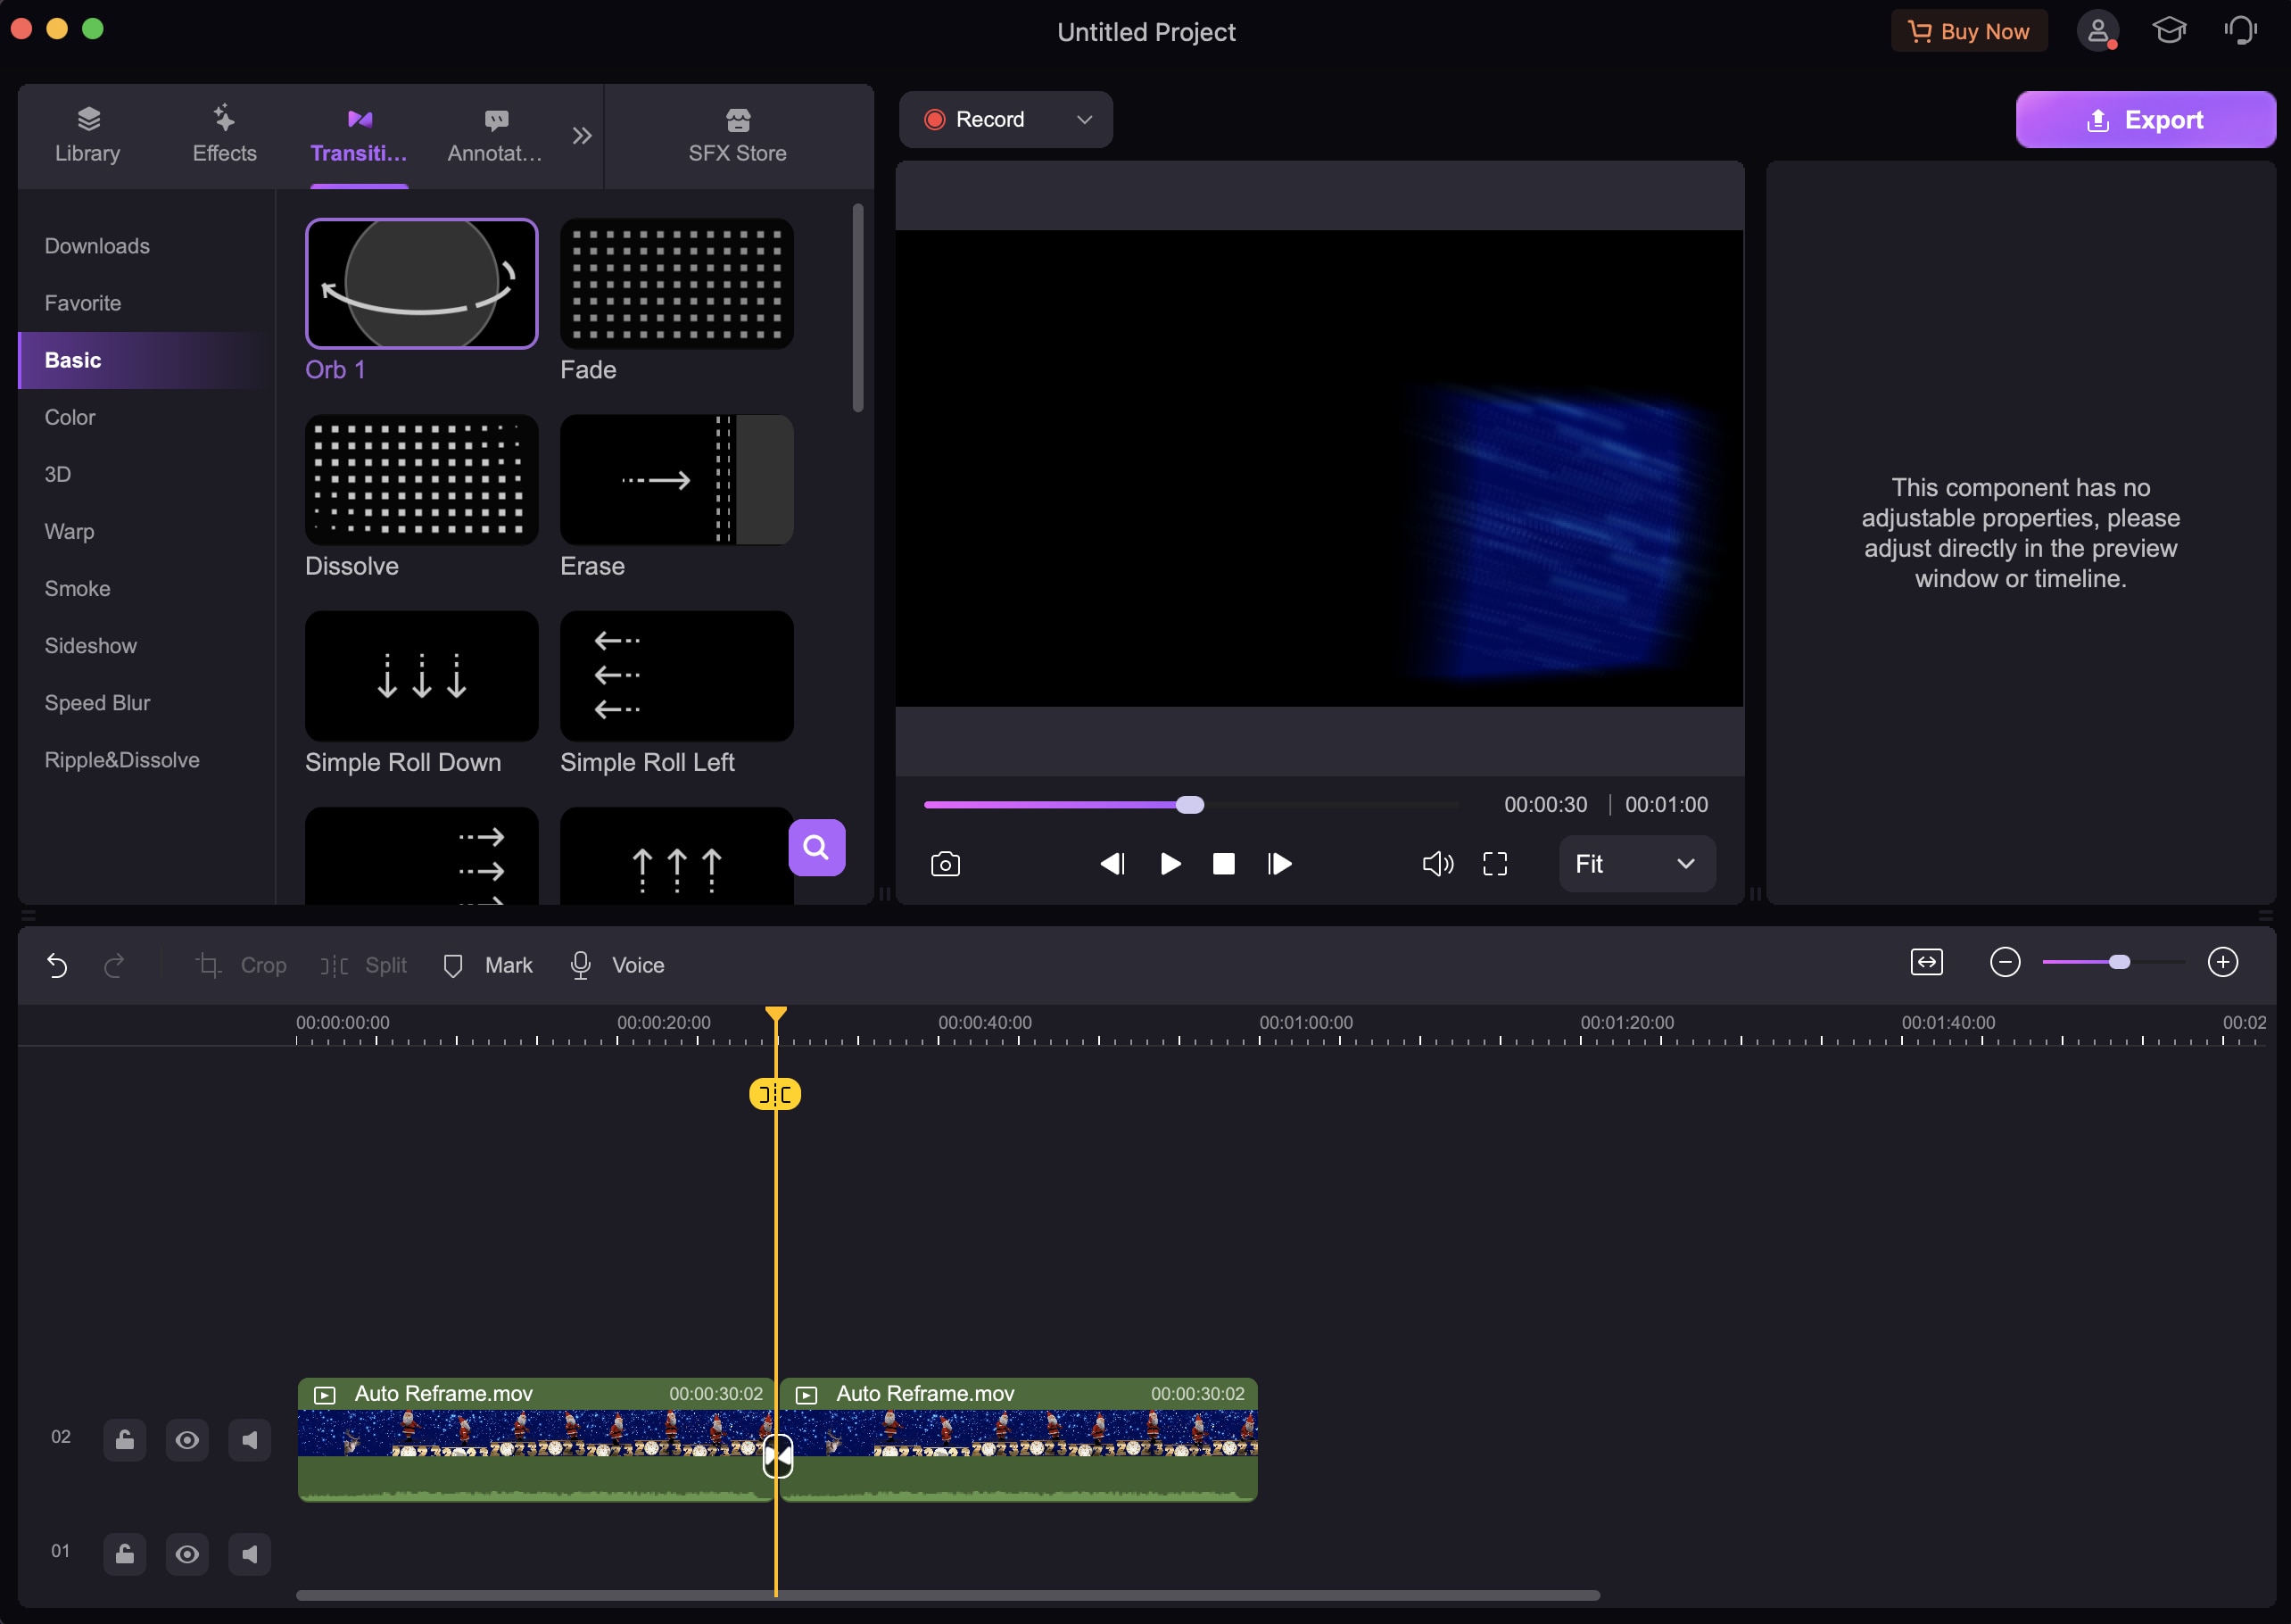Image resolution: width=2291 pixels, height=1624 pixels.
Task: Toggle mute on track row 01
Action: click(250, 1552)
